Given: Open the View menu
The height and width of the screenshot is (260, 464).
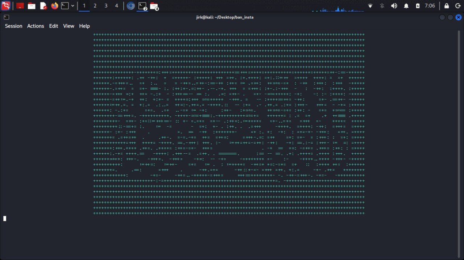Looking at the screenshot, I should click(69, 26).
